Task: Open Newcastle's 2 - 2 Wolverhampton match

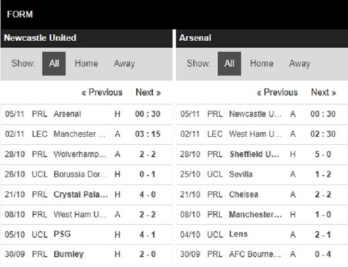Action: point(80,154)
